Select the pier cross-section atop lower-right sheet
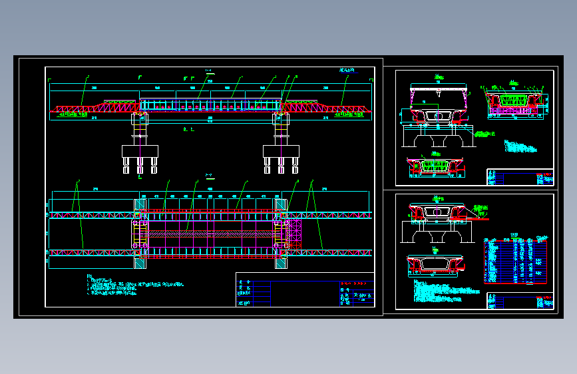 tap(437, 223)
